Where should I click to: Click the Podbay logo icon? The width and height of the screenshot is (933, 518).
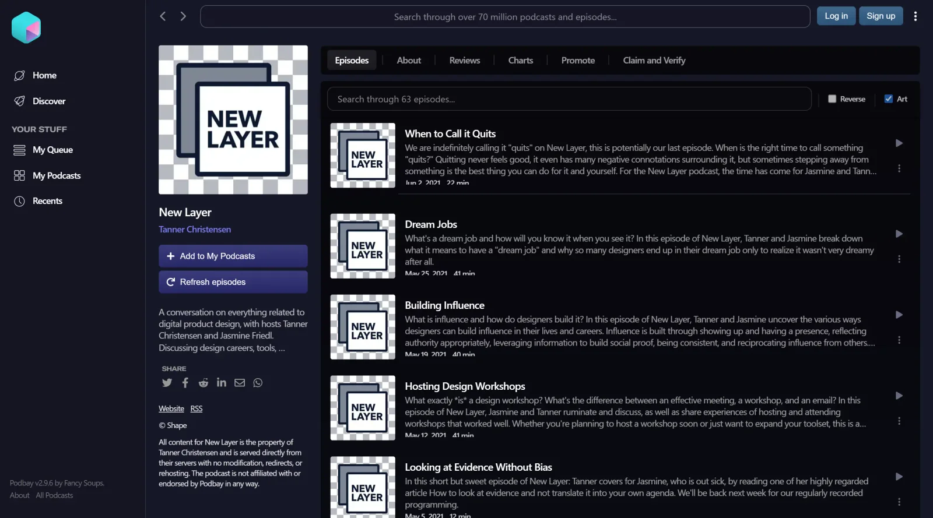tap(26, 27)
